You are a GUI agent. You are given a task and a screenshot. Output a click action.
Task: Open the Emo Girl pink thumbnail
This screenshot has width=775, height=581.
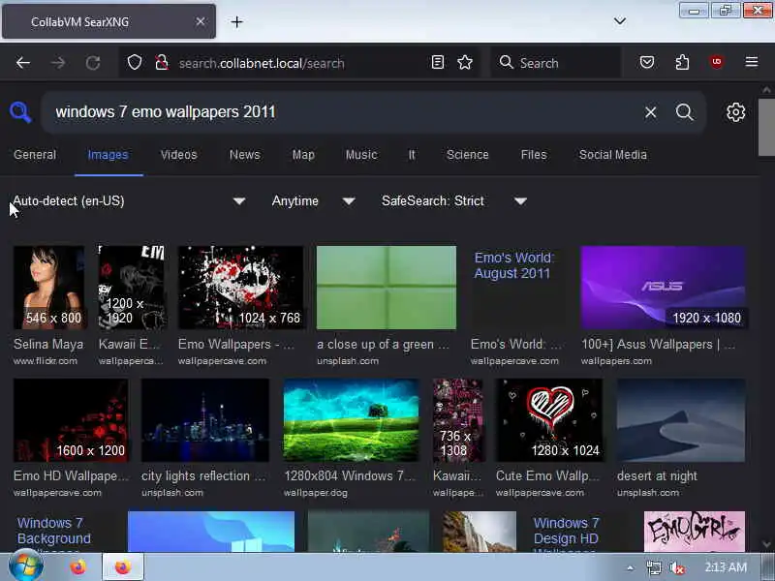click(695, 531)
